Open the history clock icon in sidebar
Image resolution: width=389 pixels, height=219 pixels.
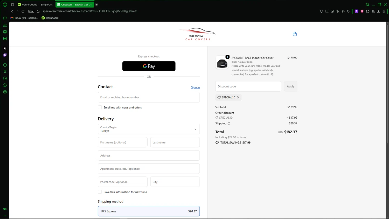coord(5,78)
